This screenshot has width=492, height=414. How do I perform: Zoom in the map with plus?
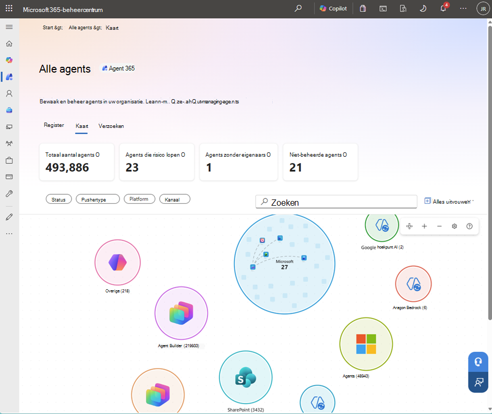point(424,226)
